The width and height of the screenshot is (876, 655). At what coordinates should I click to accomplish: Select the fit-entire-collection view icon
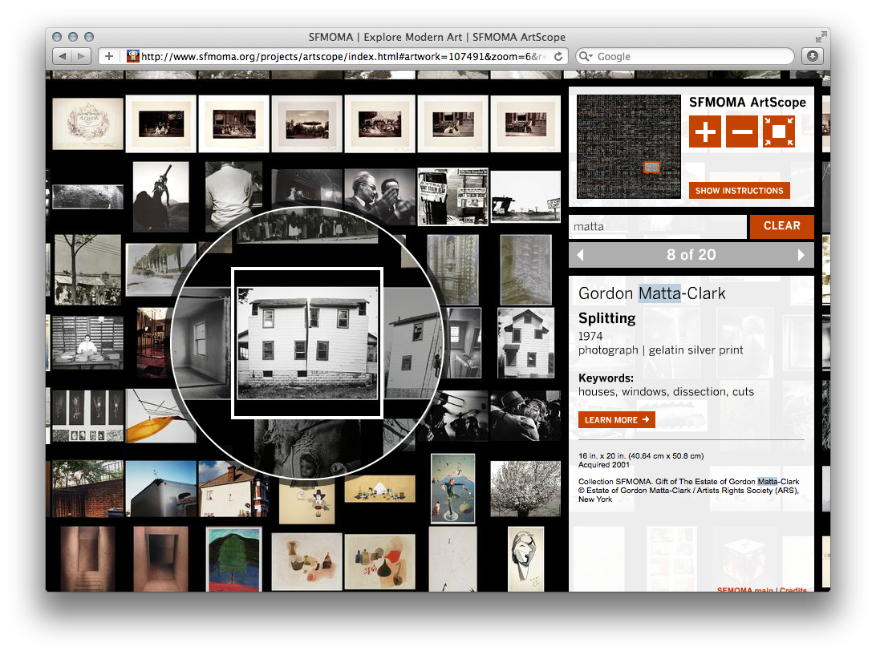(777, 131)
